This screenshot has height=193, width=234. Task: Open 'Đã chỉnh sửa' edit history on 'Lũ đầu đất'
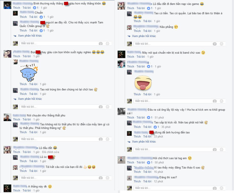tap(50, 152)
